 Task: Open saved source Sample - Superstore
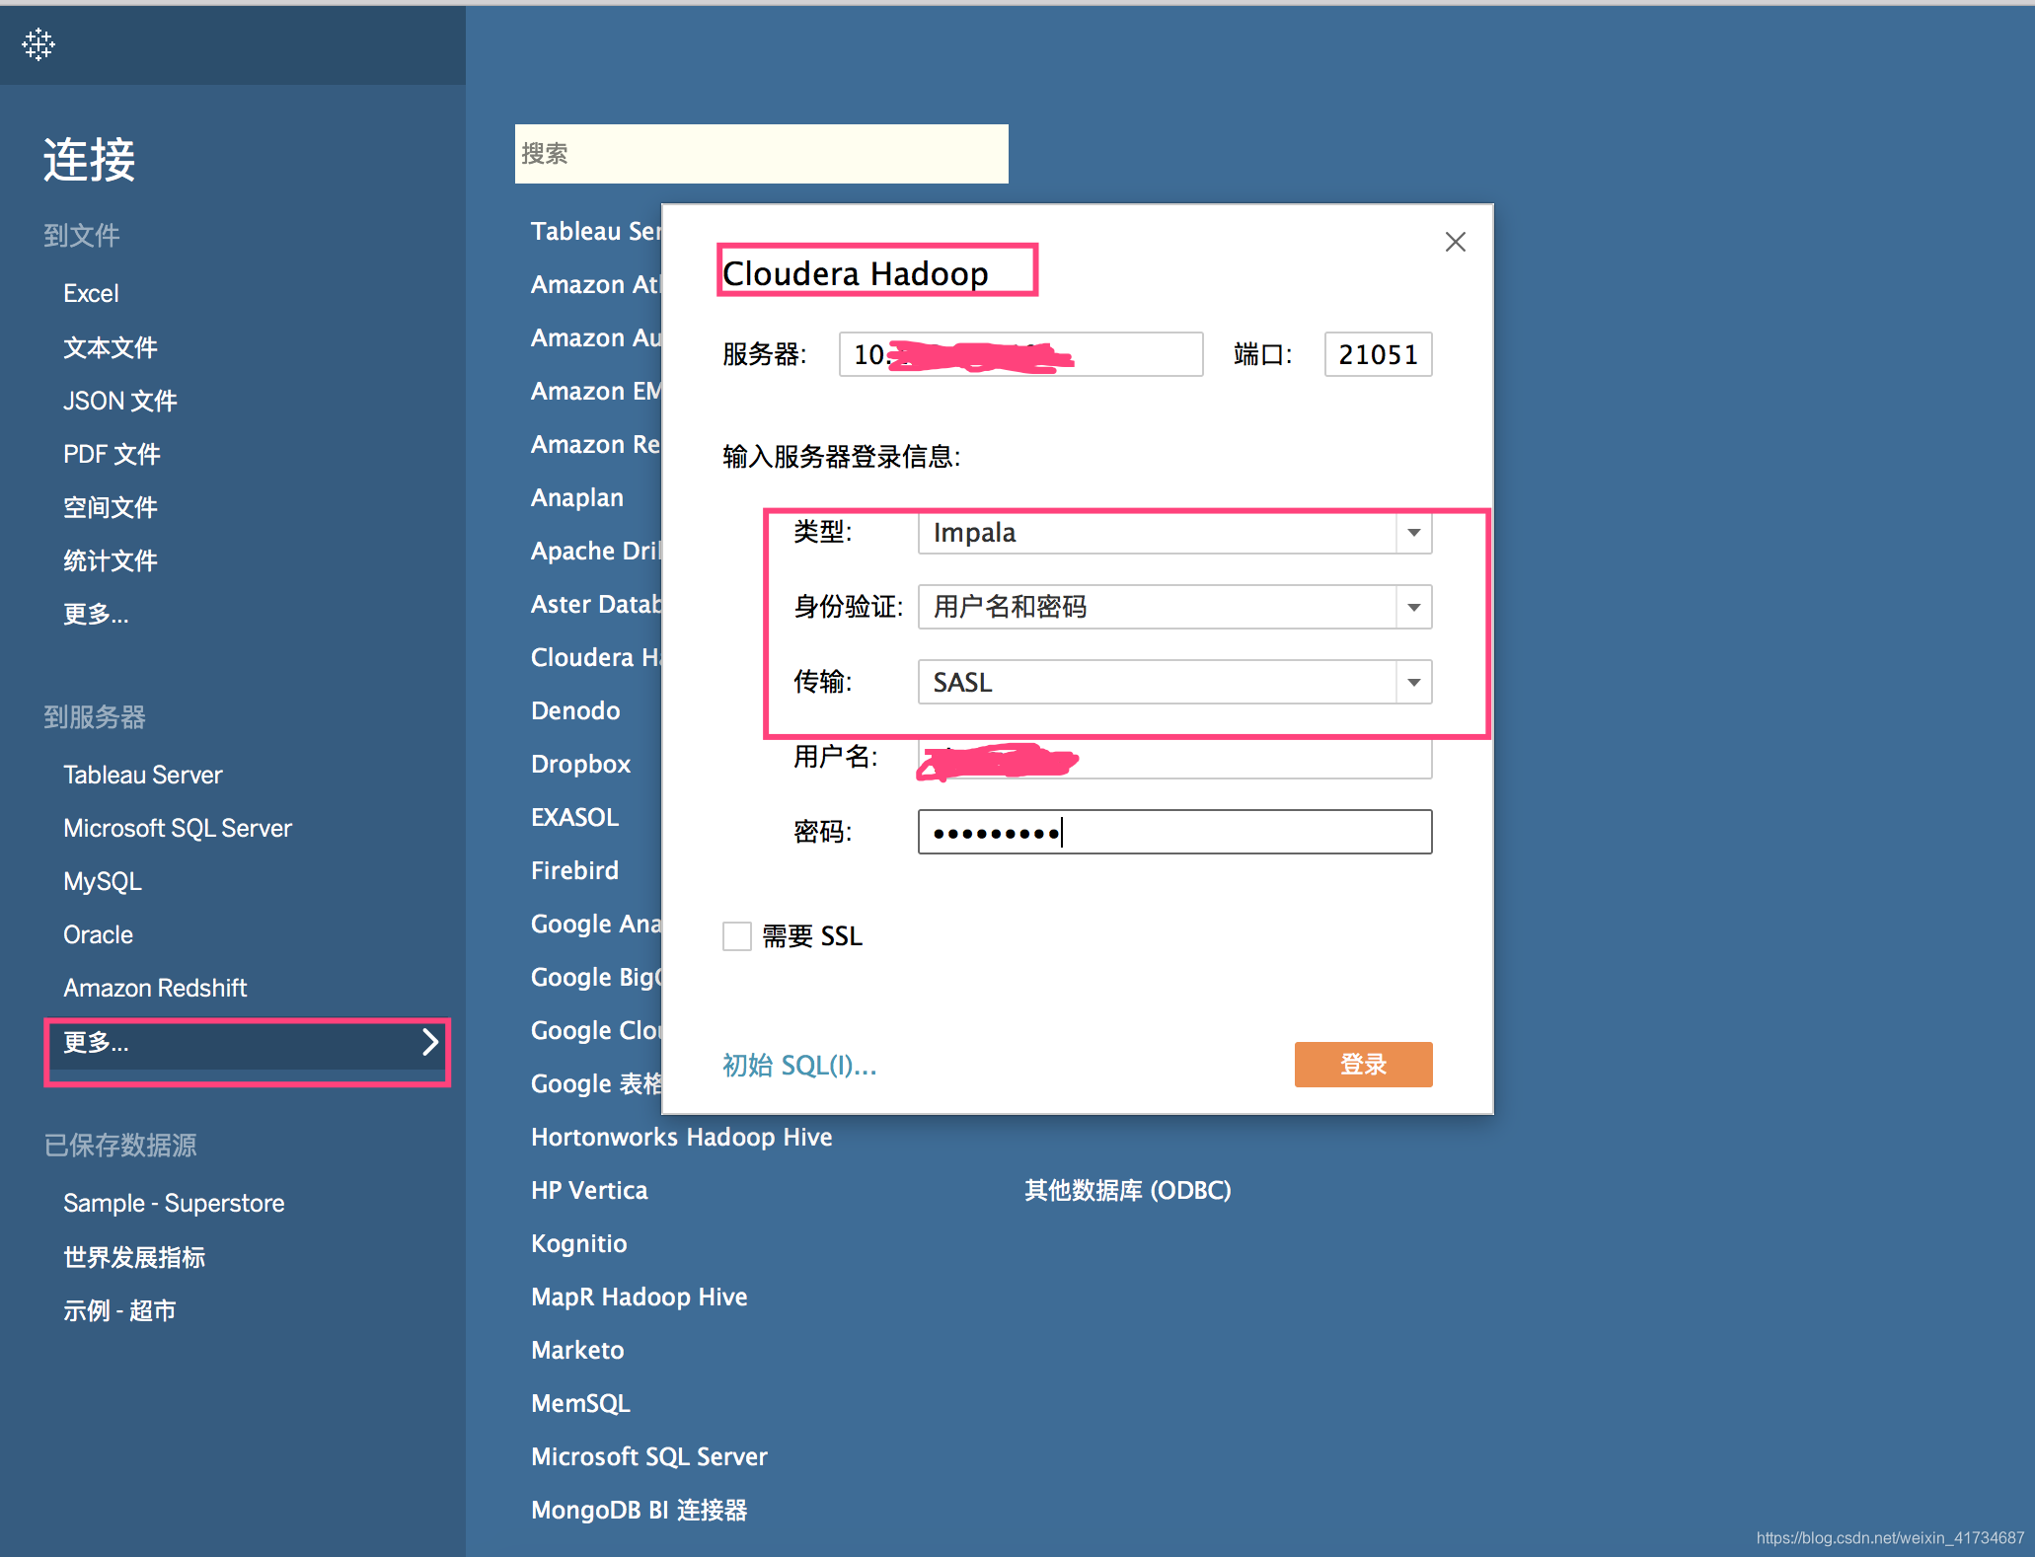coord(174,1203)
